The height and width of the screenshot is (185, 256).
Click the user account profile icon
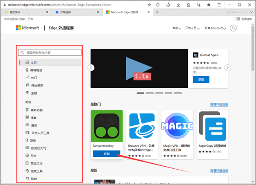[233, 28]
